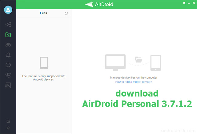Click the Files panel heading
Image resolution: width=197 pixels, height=134 pixels.
coord(43,13)
